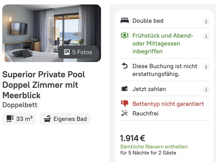Click Frühstück und Abendessen inbegriffen text
This screenshot has height=162, width=216.
(x=163, y=43)
